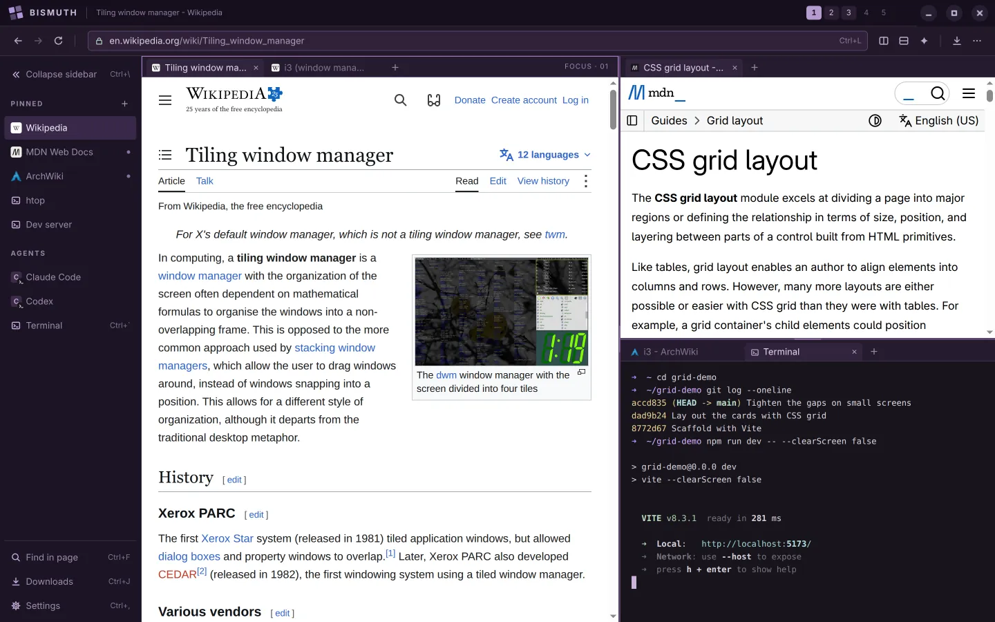Select htop in pinned sidebar
Image resolution: width=995 pixels, height=622 pixels.
click(x=70, y=200)
